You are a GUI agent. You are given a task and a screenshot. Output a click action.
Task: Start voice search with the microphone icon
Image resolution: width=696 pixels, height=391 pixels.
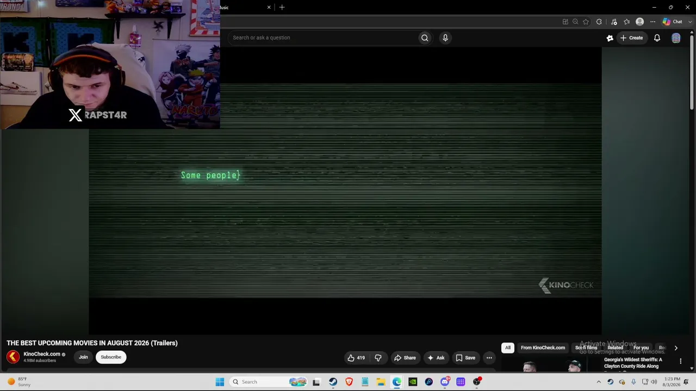click(445, 37)
